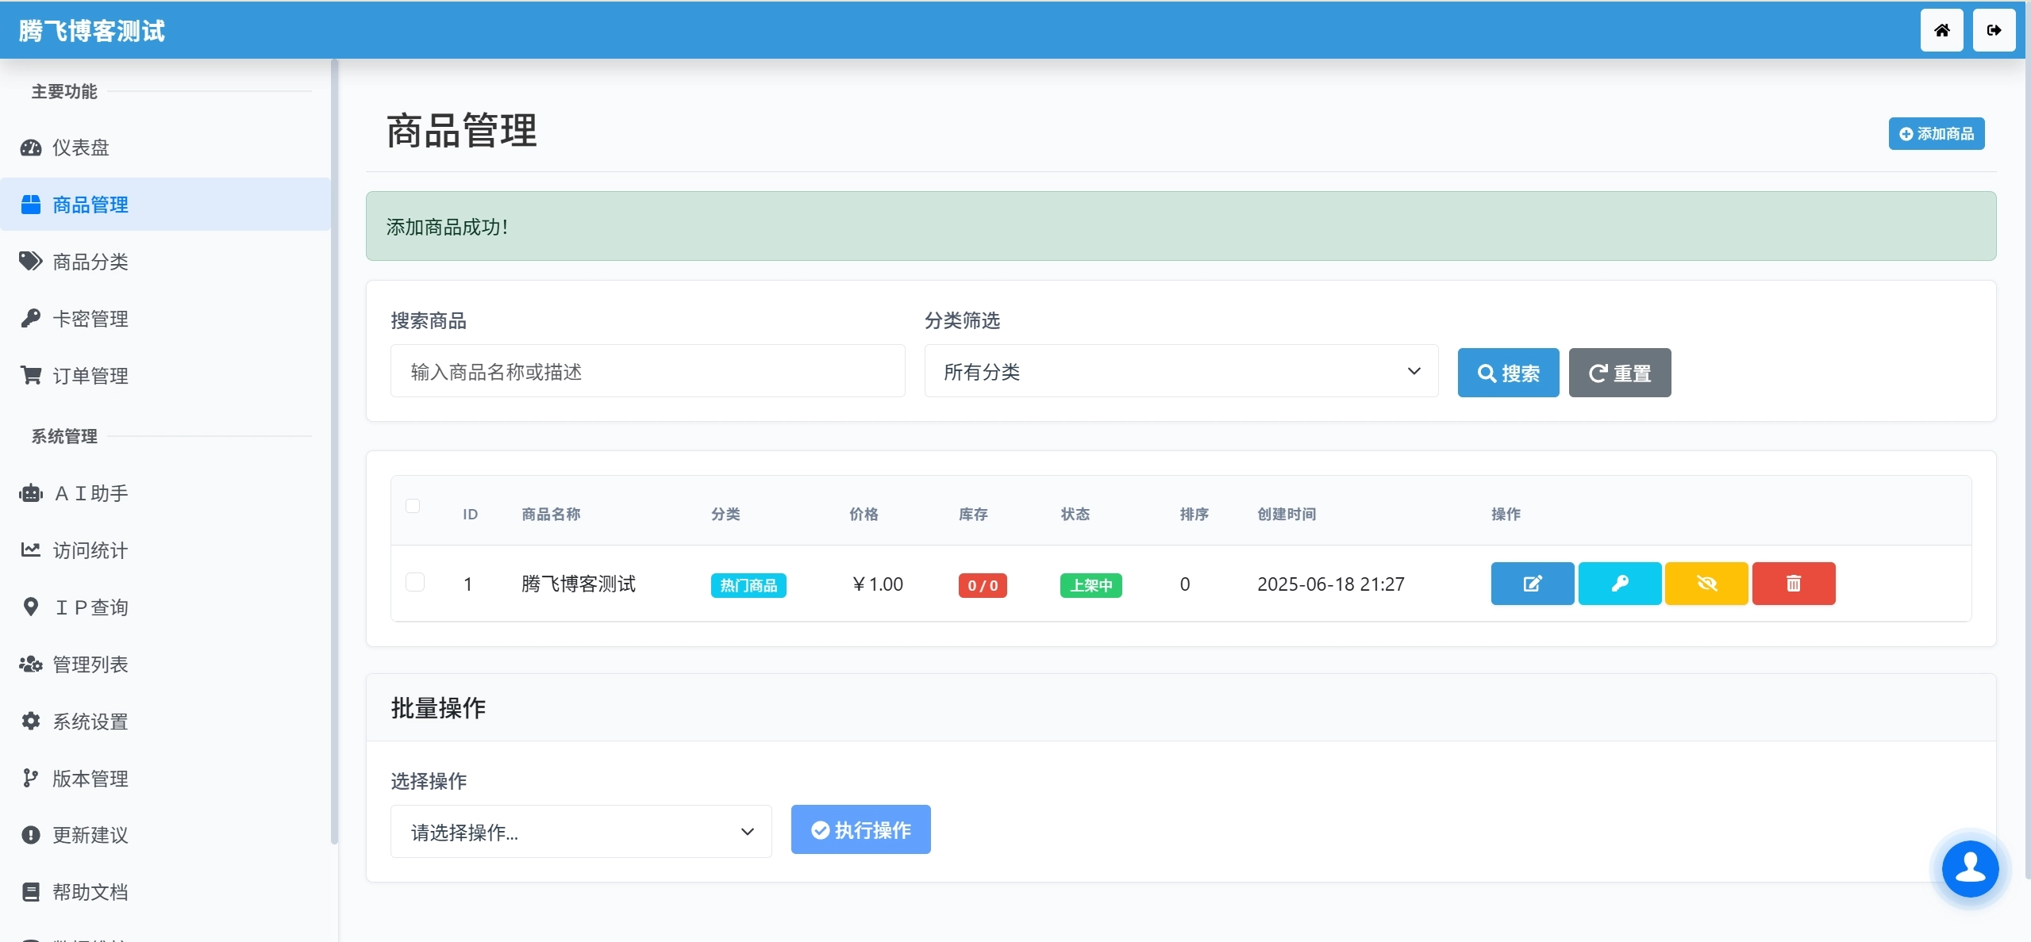Screen dimensions: 2031x942
Task: Click the IP lookup location pin icon
Action: point(31,607)
